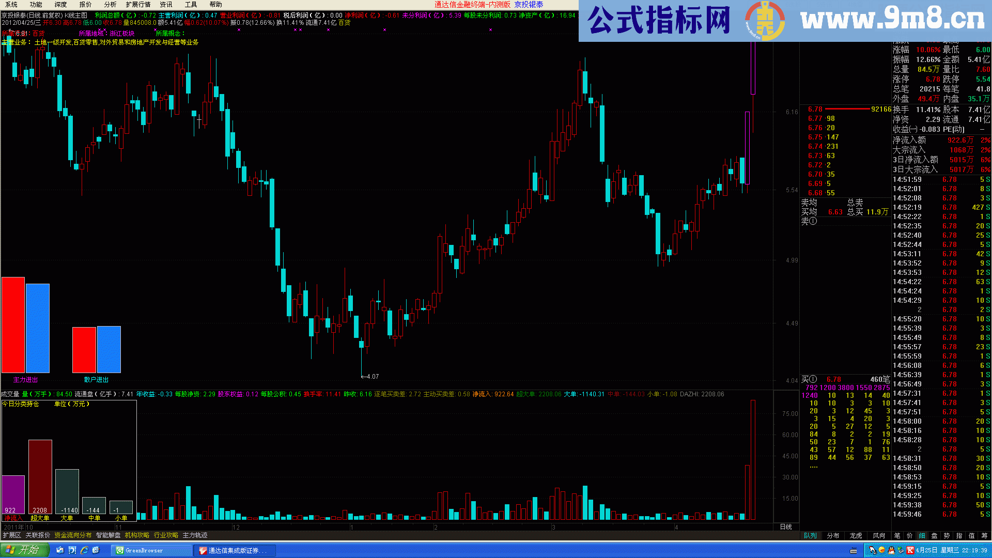The width and height of the screenshot is (992, 558).
Task: Click the 京投银泰 stock name link in title
Action: [x=529, y=5]
